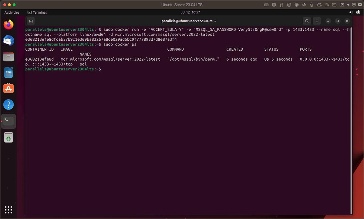The image size is (364, 219).
Task: Toggle the camera in the Parallels toolbar
Action: pyautogui.click(x=327, y=5)
